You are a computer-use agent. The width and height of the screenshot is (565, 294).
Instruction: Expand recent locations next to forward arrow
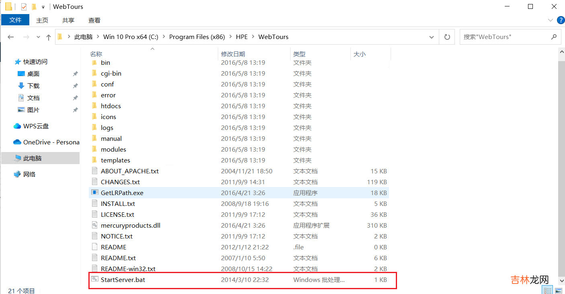pyautogui.click(x=38, y=37)
